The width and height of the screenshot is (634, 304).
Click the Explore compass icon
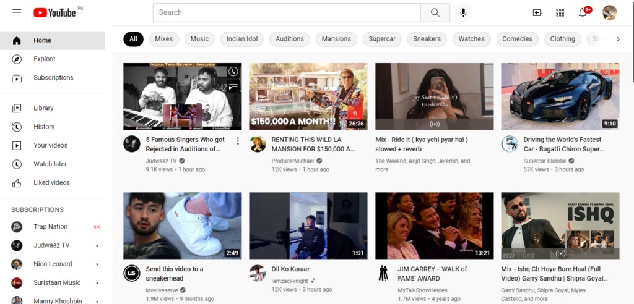point(17,59)
